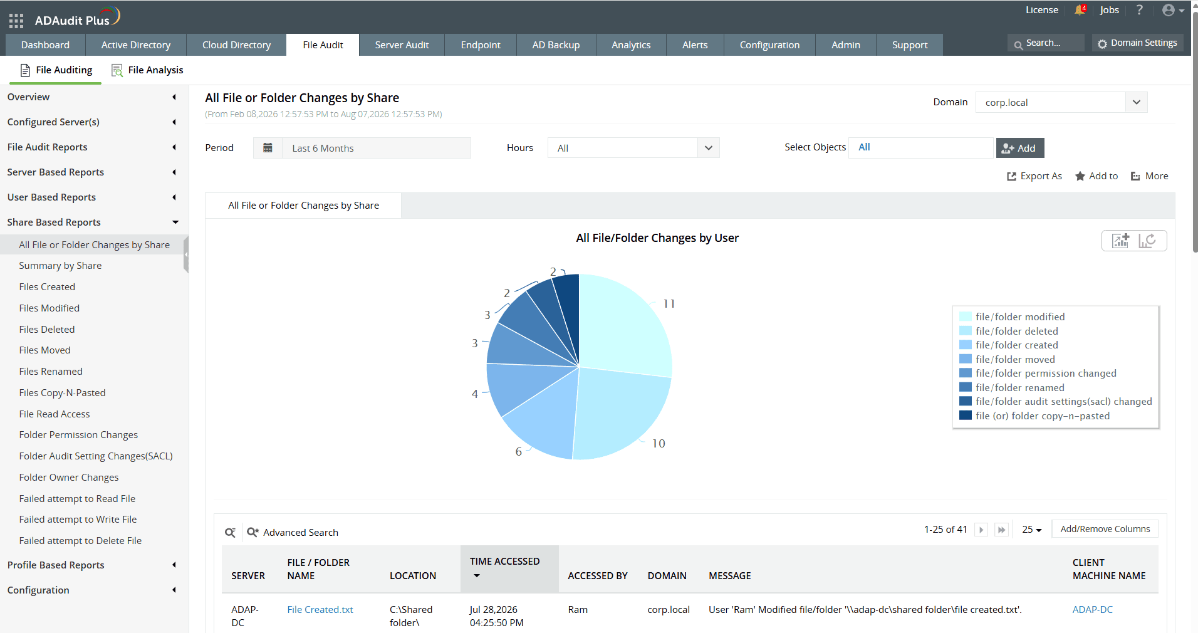Select Summary by Share report
1198x633 pixels.
pyautogui.click(x=60, y=266)
